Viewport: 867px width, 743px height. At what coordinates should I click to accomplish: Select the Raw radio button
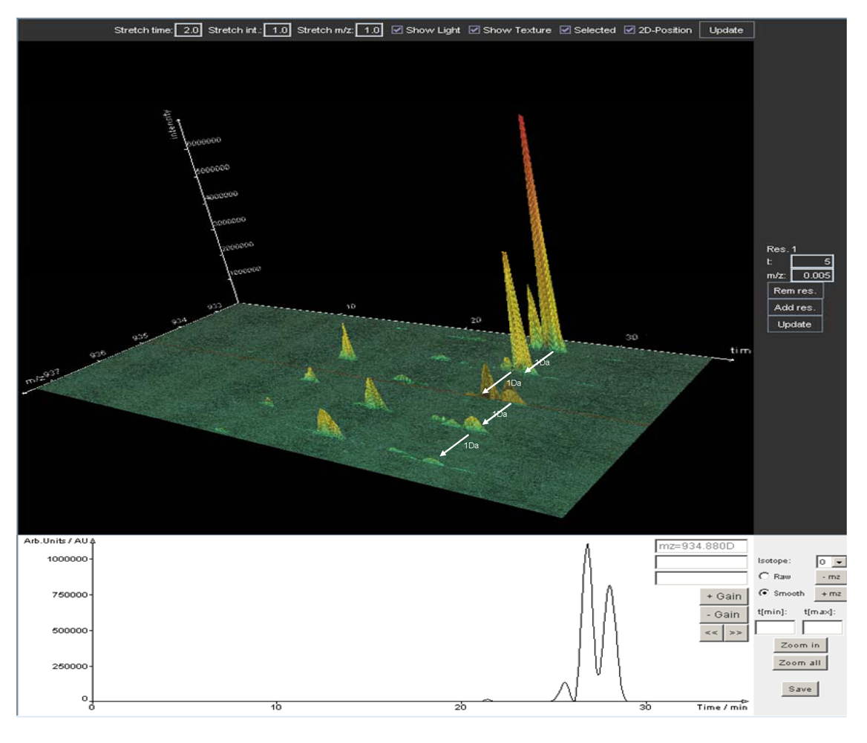point(763,577)
